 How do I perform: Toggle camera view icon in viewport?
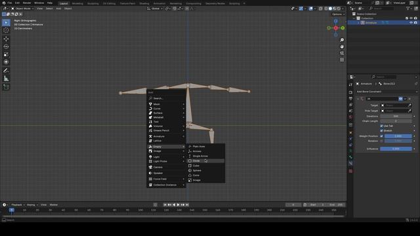[342, 53]
